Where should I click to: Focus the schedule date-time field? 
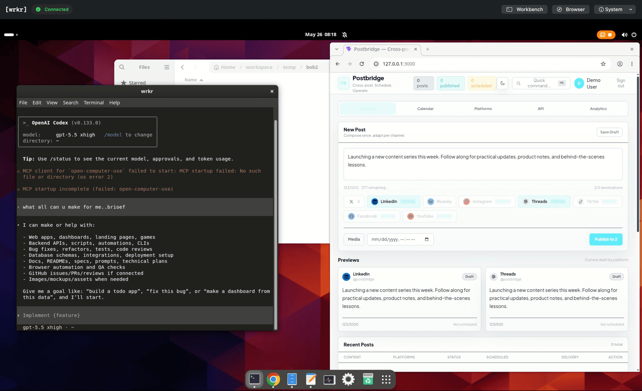point(400,239)
